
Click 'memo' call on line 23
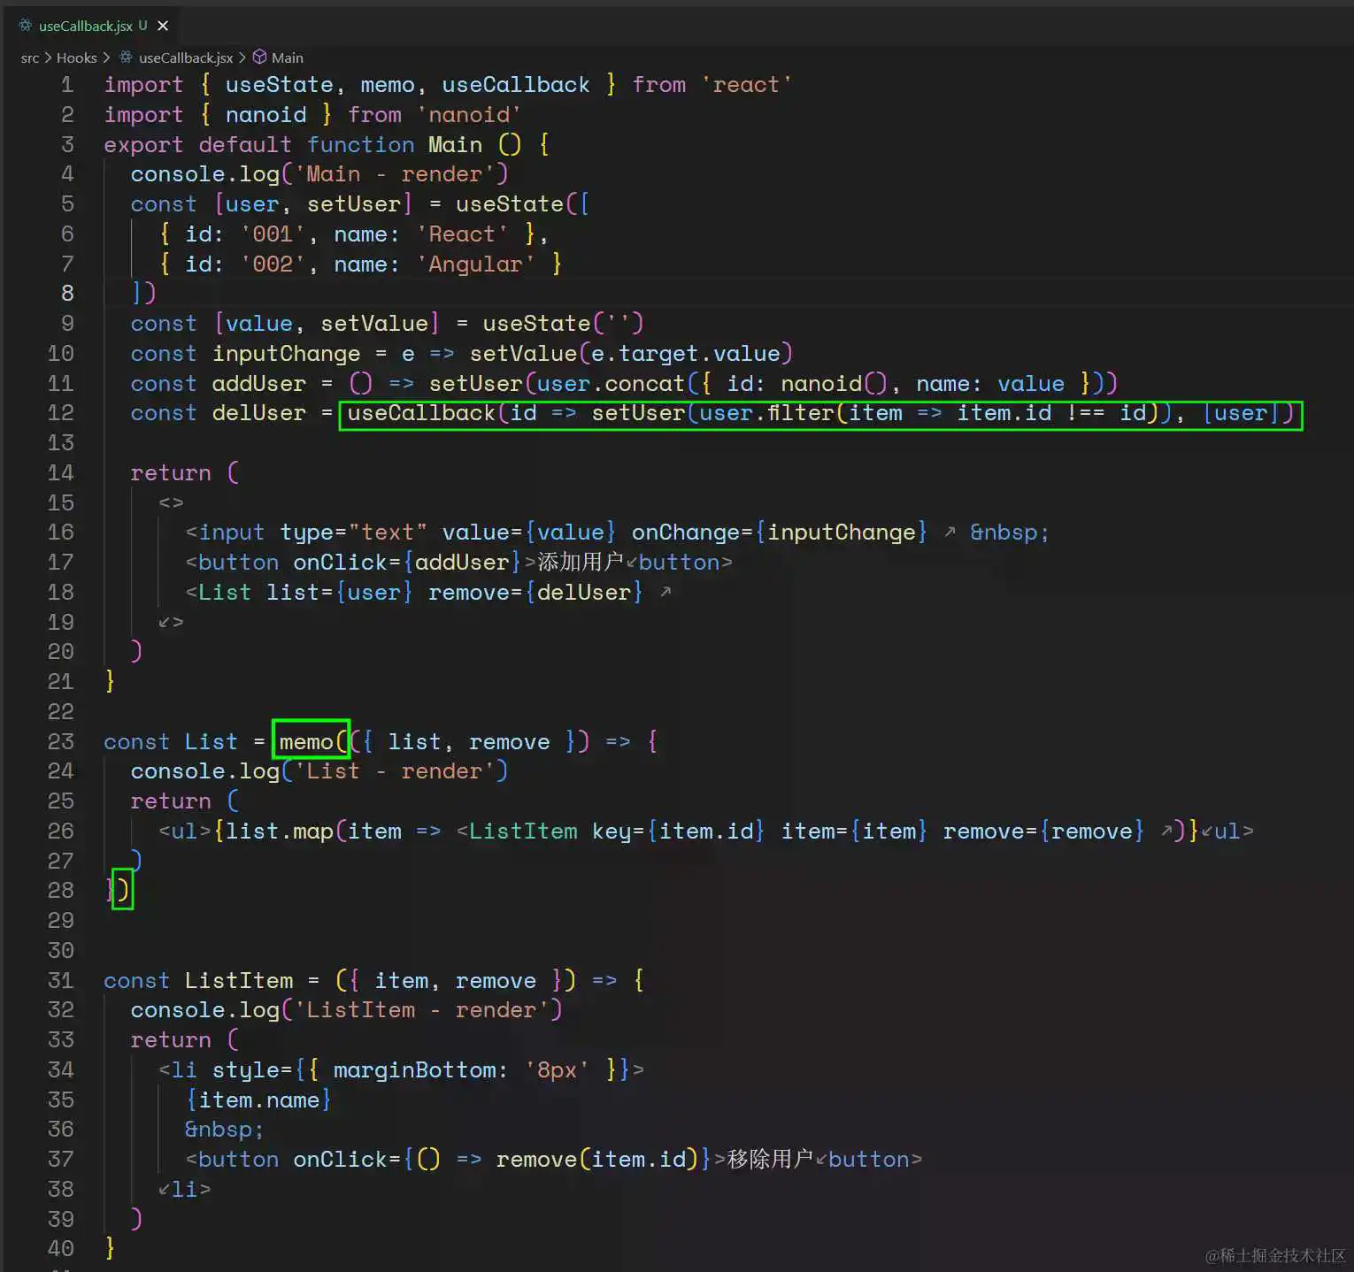306,742
